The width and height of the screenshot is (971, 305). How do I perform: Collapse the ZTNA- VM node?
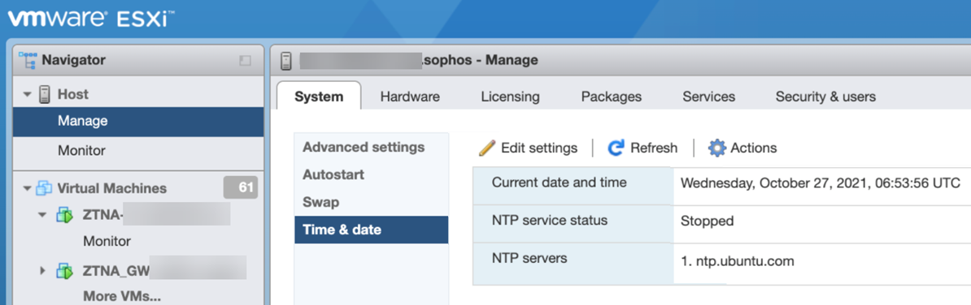(x=43, y=215)
